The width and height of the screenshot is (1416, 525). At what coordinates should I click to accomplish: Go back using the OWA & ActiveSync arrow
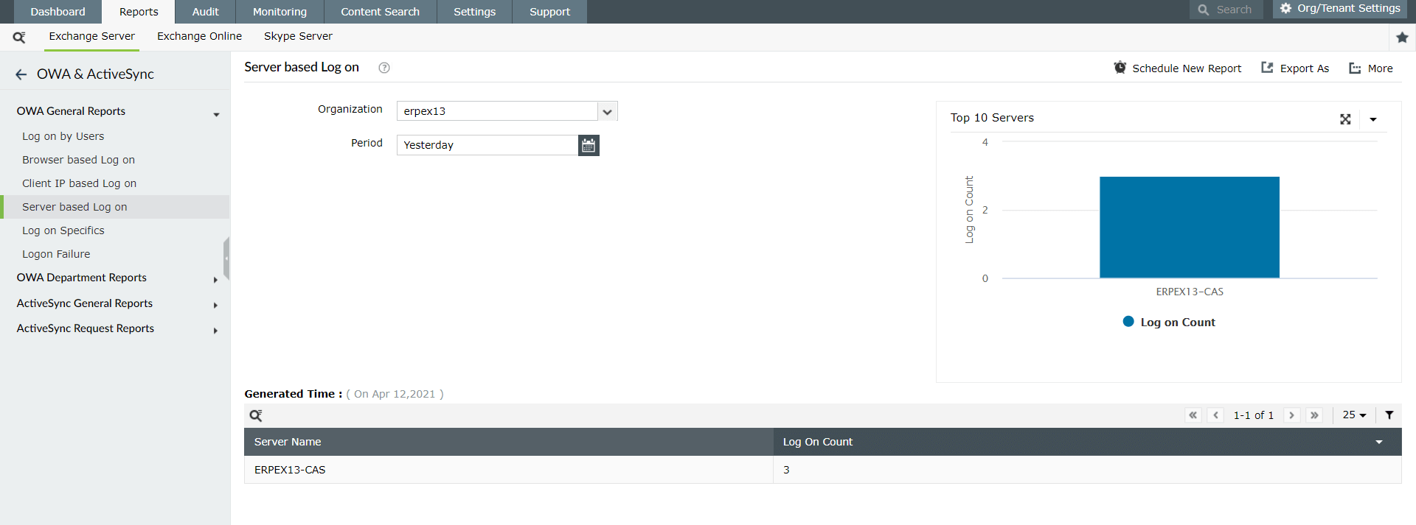coord(21,74)
